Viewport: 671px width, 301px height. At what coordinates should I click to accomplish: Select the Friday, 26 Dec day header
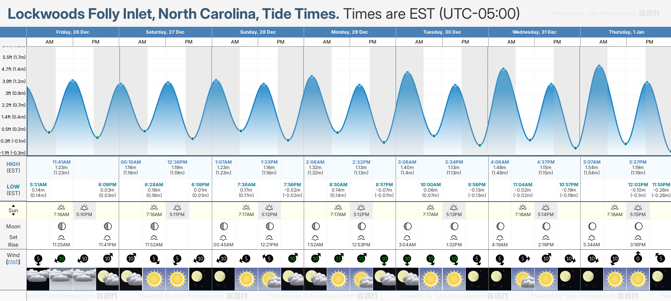73,32
